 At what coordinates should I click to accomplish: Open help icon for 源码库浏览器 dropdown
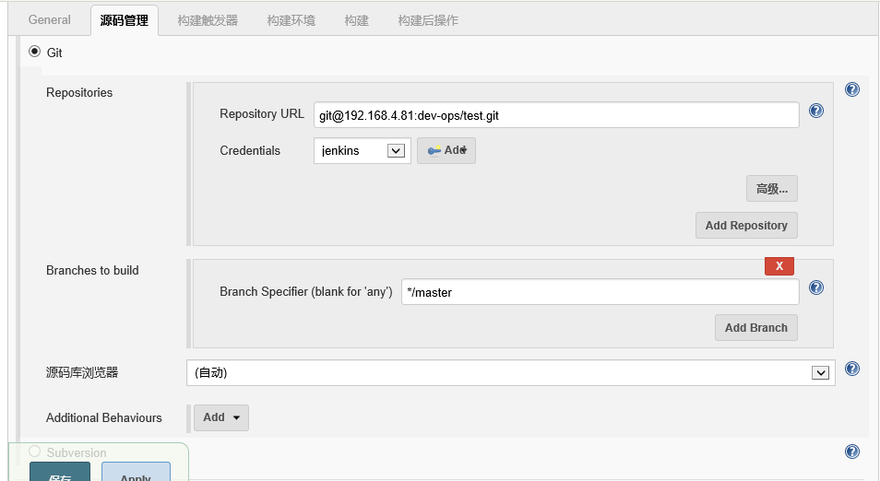click(x=852, y=369)
